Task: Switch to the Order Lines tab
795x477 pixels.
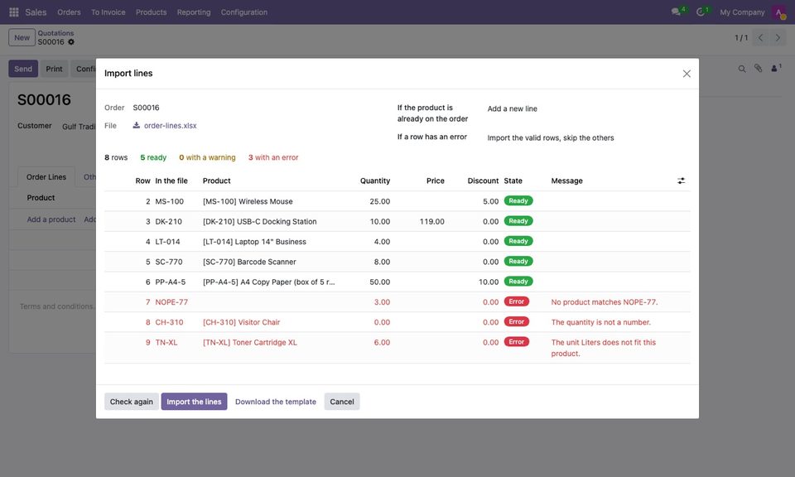Action: click(46, 177)
